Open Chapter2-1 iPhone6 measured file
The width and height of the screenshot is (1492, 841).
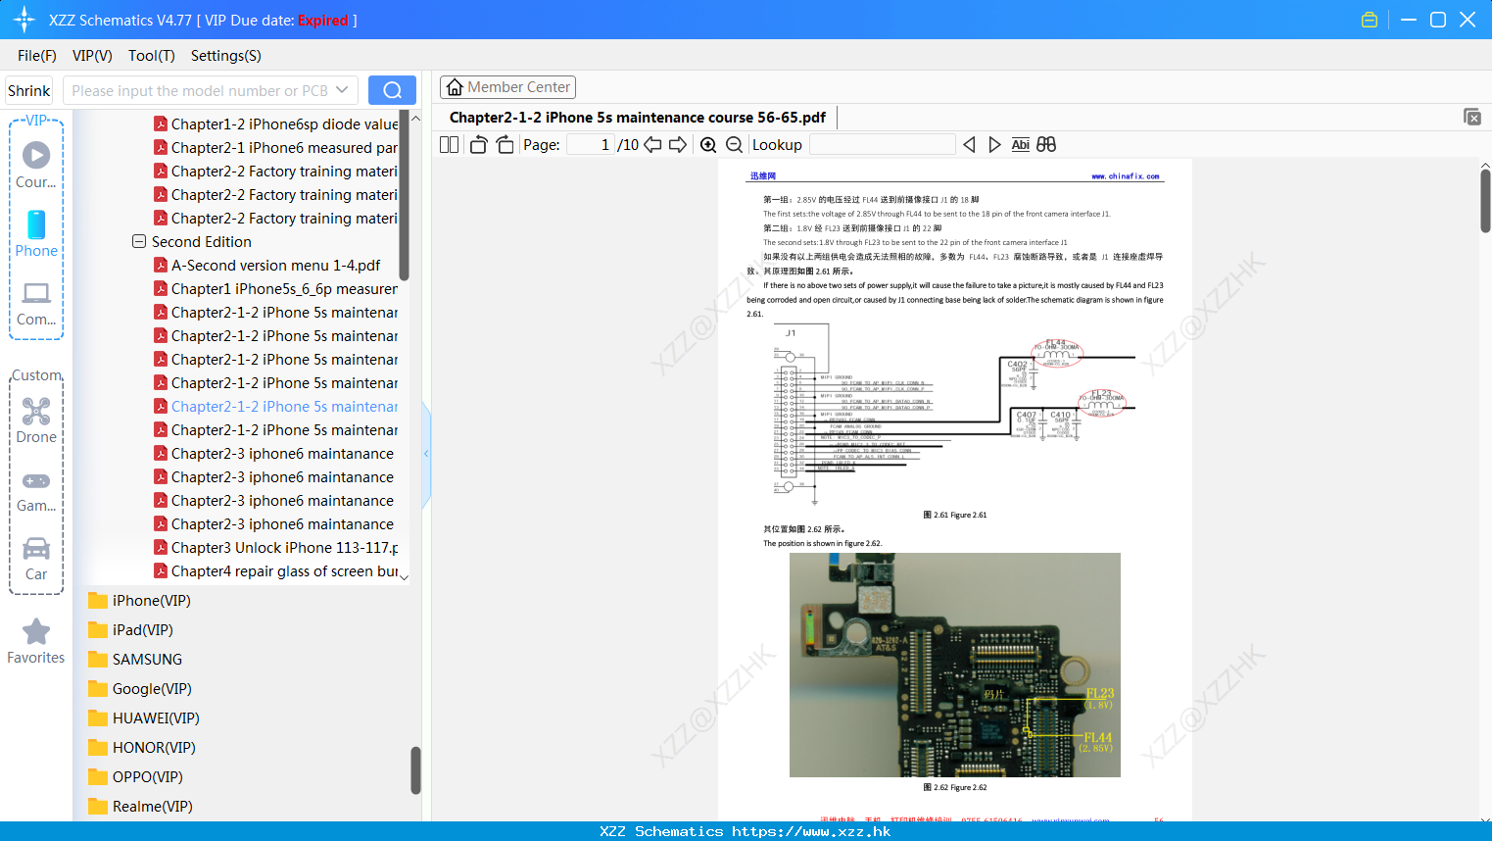pos(276,147)
